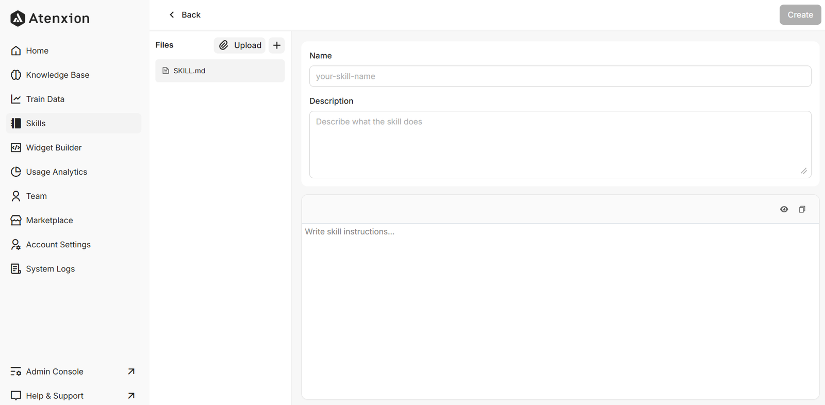The image size is (825, 405).
Task: Focus the Description text area
Action: coord(560,145)
